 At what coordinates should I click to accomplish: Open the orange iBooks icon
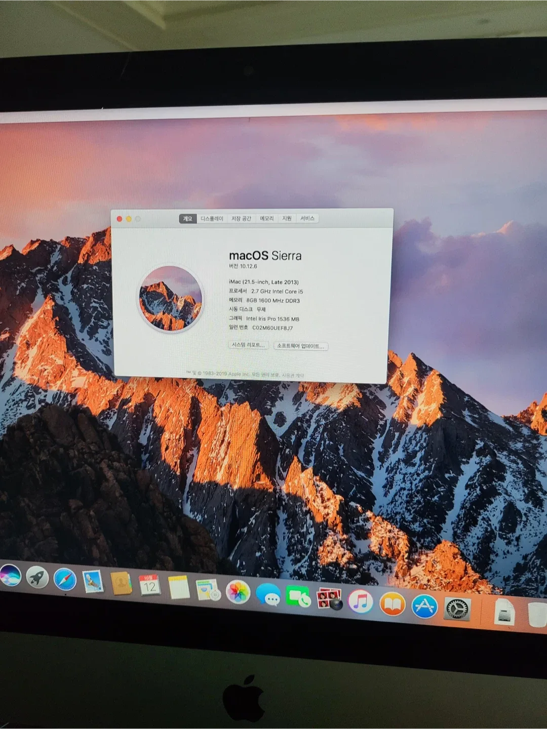point(393,603)
